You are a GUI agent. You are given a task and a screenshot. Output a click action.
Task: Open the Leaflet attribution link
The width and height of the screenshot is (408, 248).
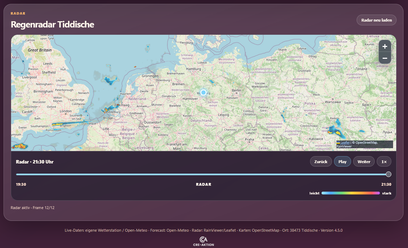pos(345,143)
